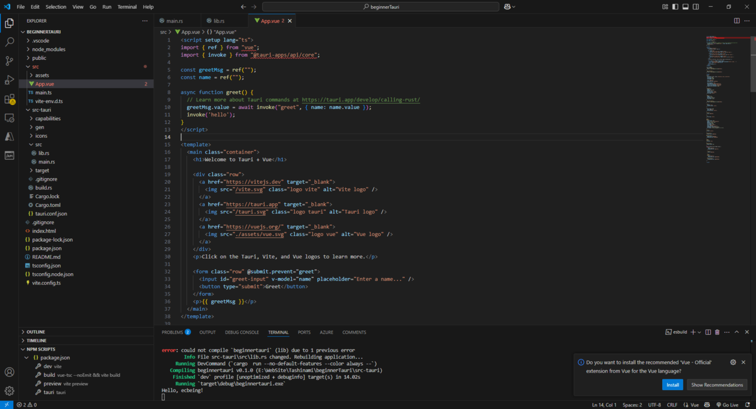756x409 pixels.
Task: Open the Go menu
Action: click(93, 7)
